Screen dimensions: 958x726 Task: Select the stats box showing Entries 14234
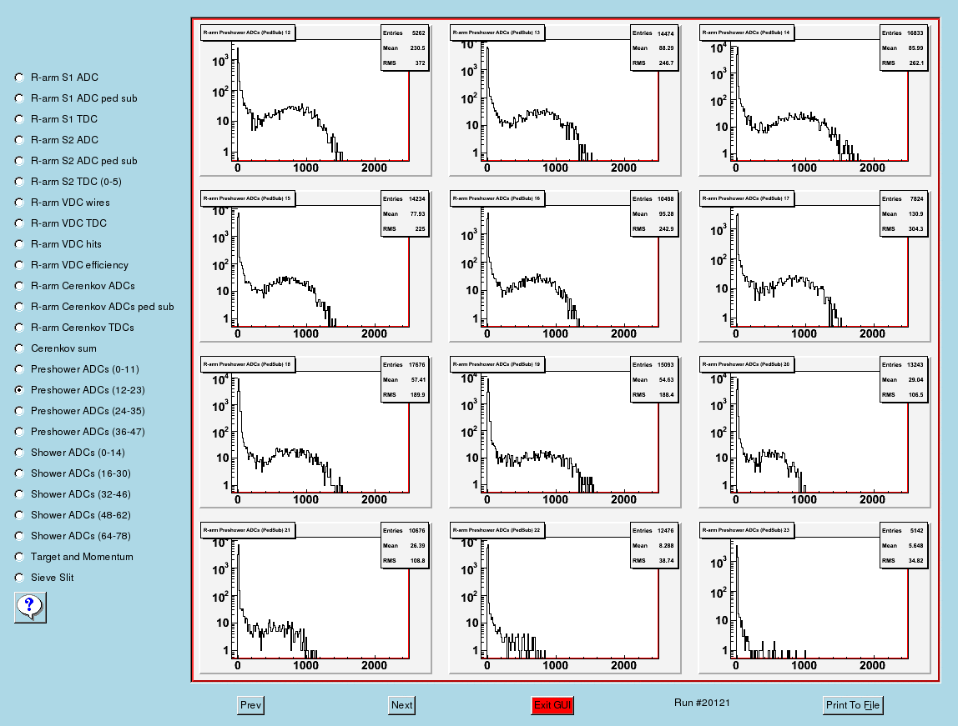404,213
